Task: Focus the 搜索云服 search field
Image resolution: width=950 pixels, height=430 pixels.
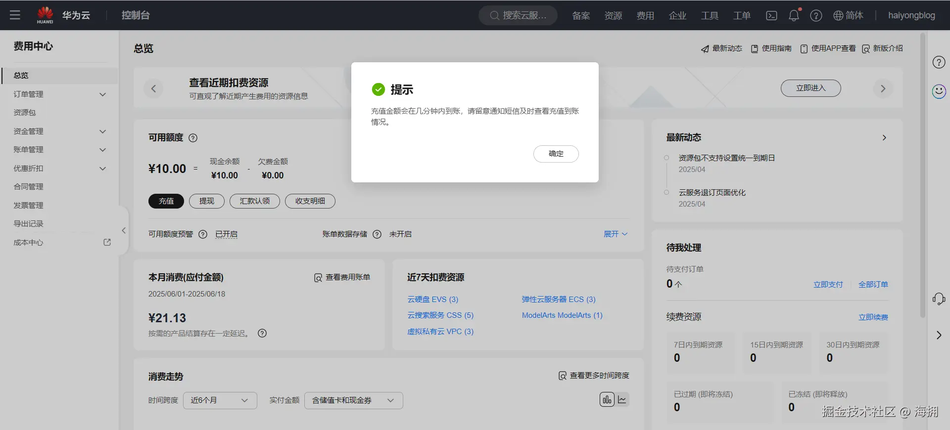Action: (x=518, y=15)
